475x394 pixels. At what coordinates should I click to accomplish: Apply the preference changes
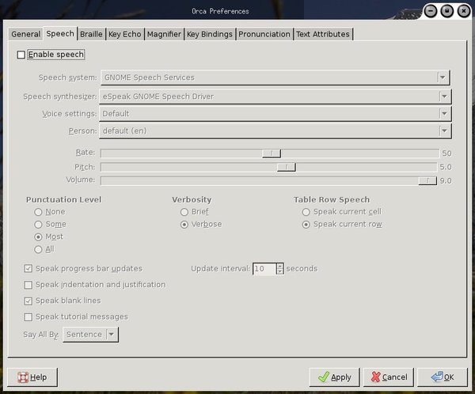[334, 377]
